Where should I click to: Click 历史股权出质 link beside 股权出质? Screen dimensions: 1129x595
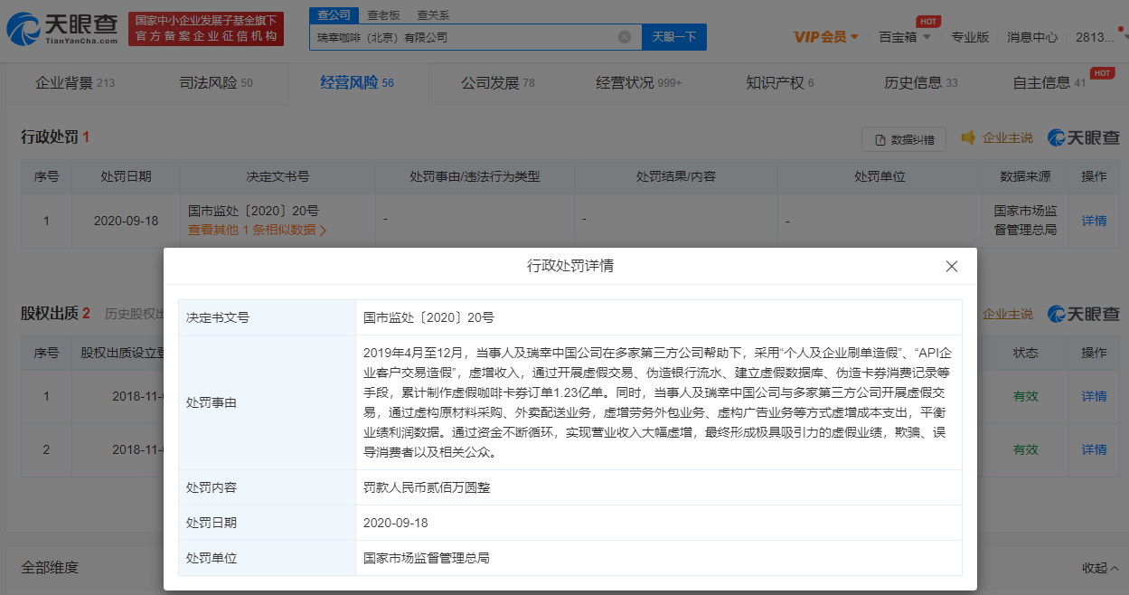(134, 314)
